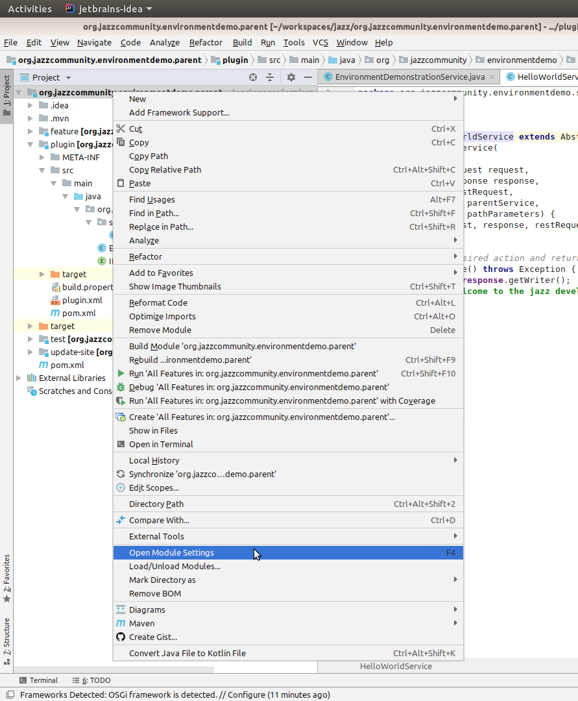
Task: Click the build.properties file icon
Action: tap(55, 287)
